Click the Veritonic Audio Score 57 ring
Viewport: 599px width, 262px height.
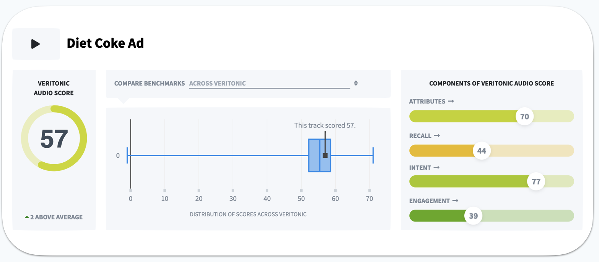point(54,138)
